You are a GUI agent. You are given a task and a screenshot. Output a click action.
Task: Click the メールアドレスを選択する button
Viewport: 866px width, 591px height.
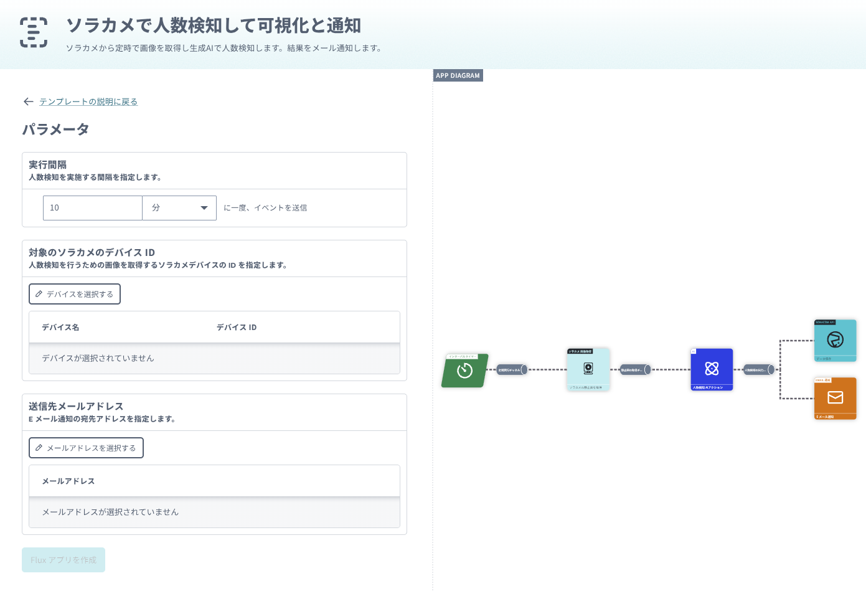click(x=86, y=448)
